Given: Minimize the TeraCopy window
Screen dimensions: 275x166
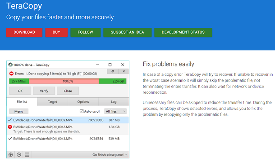Looking at the screenshot, I should pyautogui.click(x=97, y=65).
